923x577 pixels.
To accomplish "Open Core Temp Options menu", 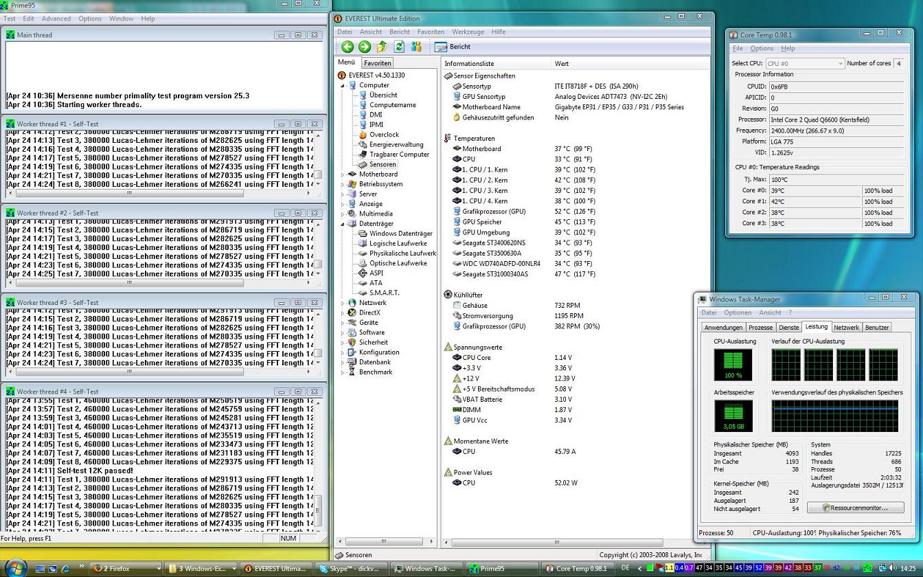I will point(762,49).
